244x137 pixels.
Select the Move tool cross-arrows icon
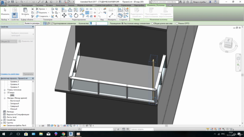64,15
